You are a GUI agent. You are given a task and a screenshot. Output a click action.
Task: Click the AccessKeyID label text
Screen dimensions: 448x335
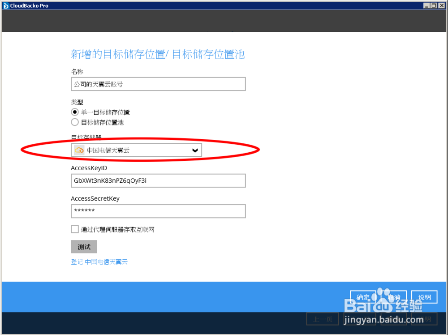click(x=89, y=168)
